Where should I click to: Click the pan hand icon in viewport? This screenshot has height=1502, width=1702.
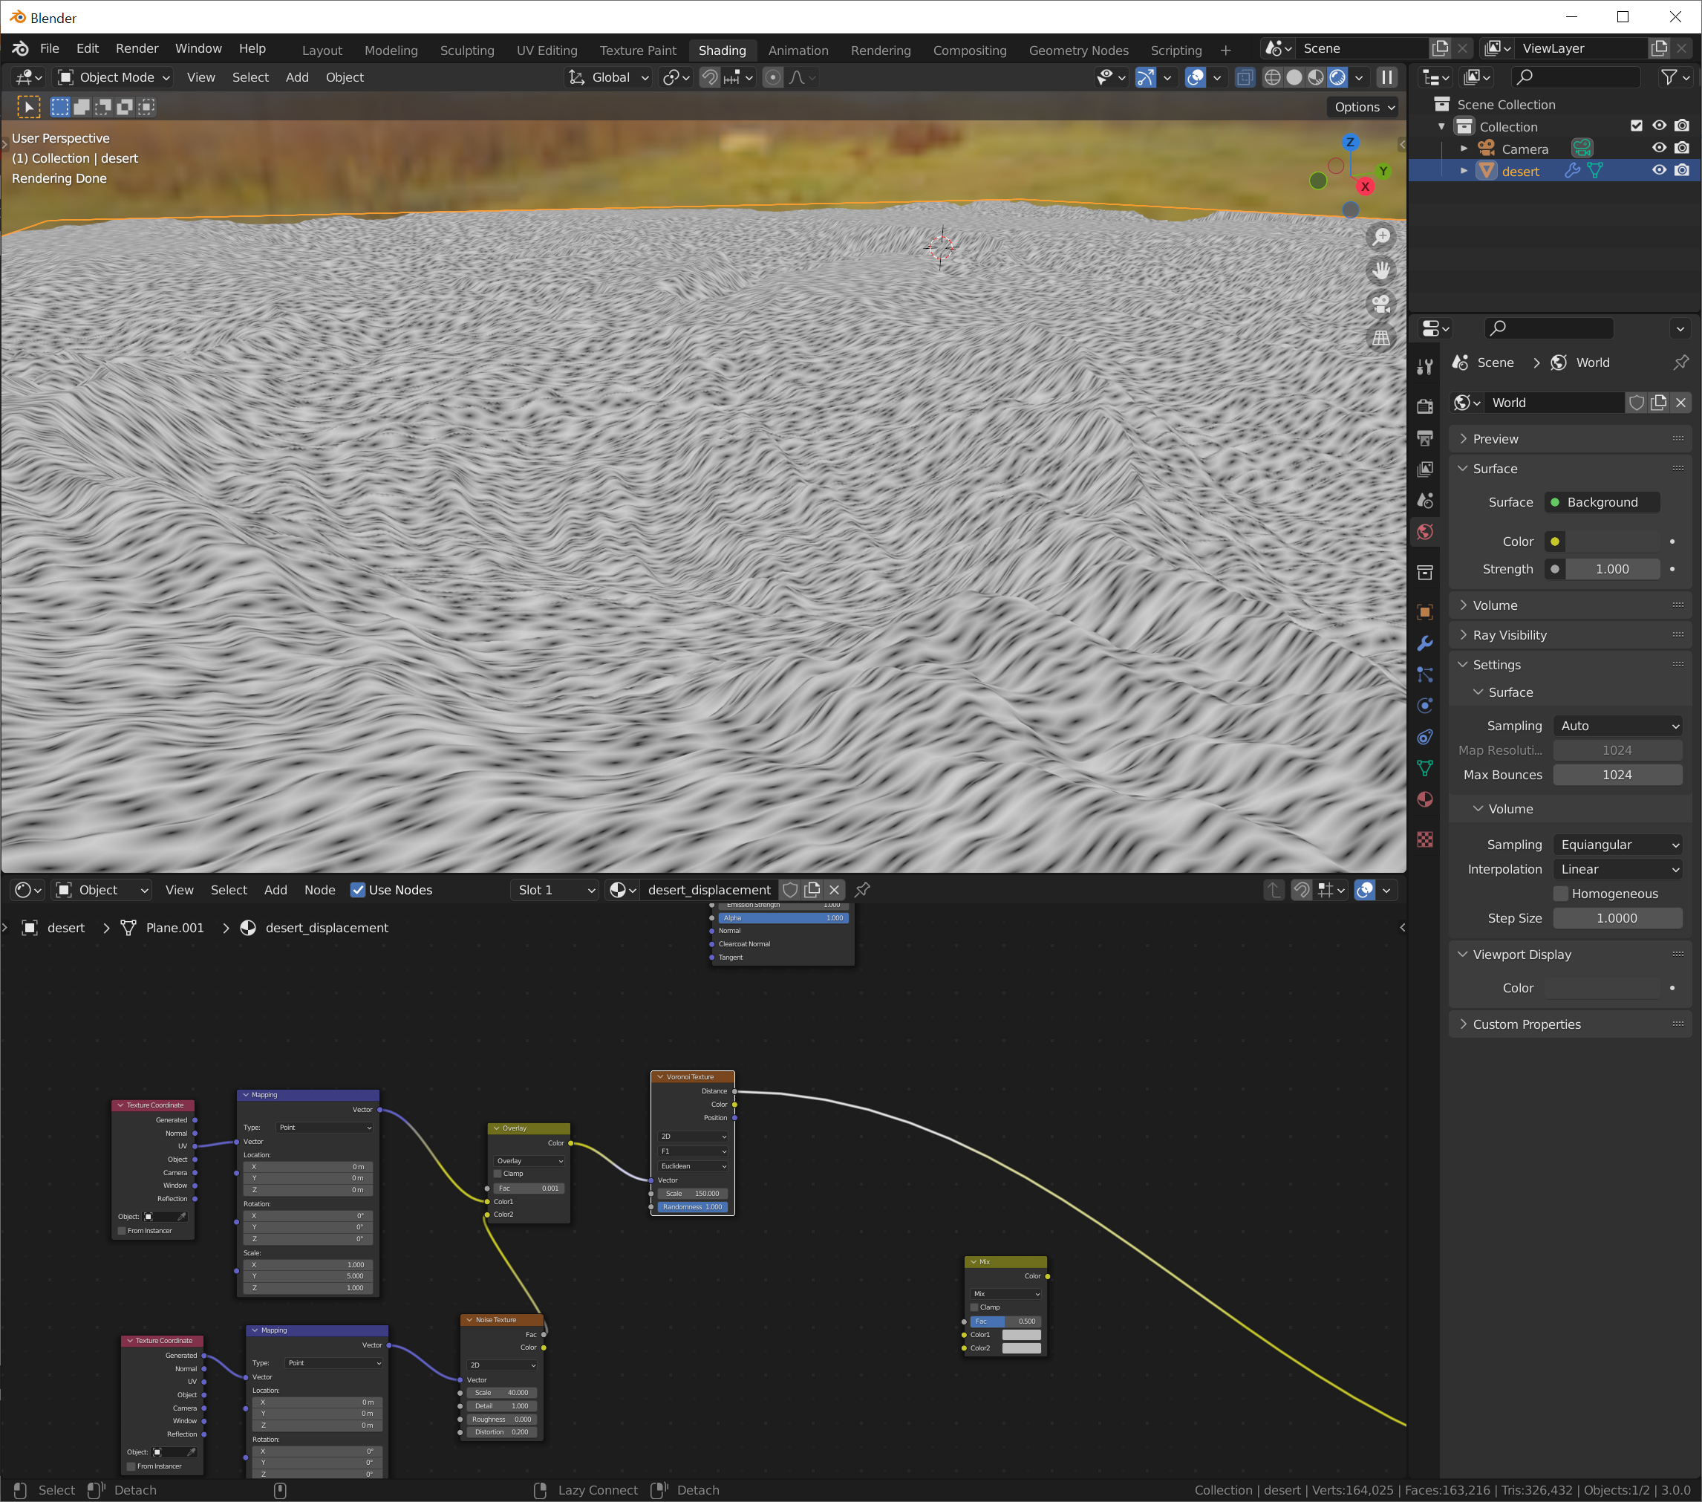pos(1381,270)
